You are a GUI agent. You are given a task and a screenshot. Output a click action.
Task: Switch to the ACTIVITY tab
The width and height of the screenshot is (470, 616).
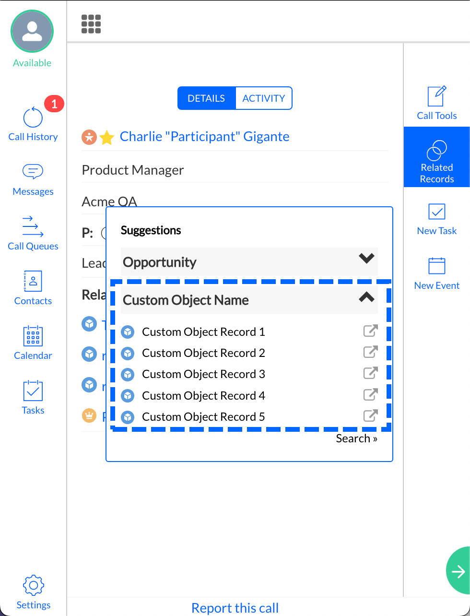pos(263,98)
